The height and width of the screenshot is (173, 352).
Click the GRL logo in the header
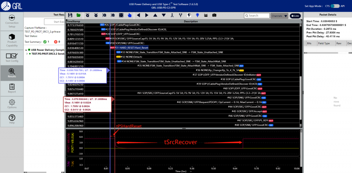pyautogui.click(x=12, y=6)
